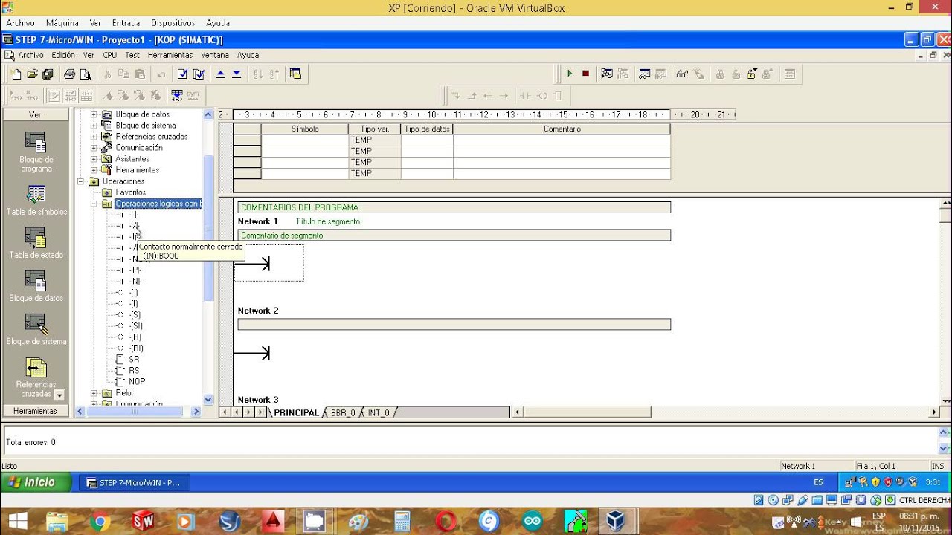The image size is (952, 535).
Task: Expand the Herramientas tree node
Action: (x=94, y=170)
